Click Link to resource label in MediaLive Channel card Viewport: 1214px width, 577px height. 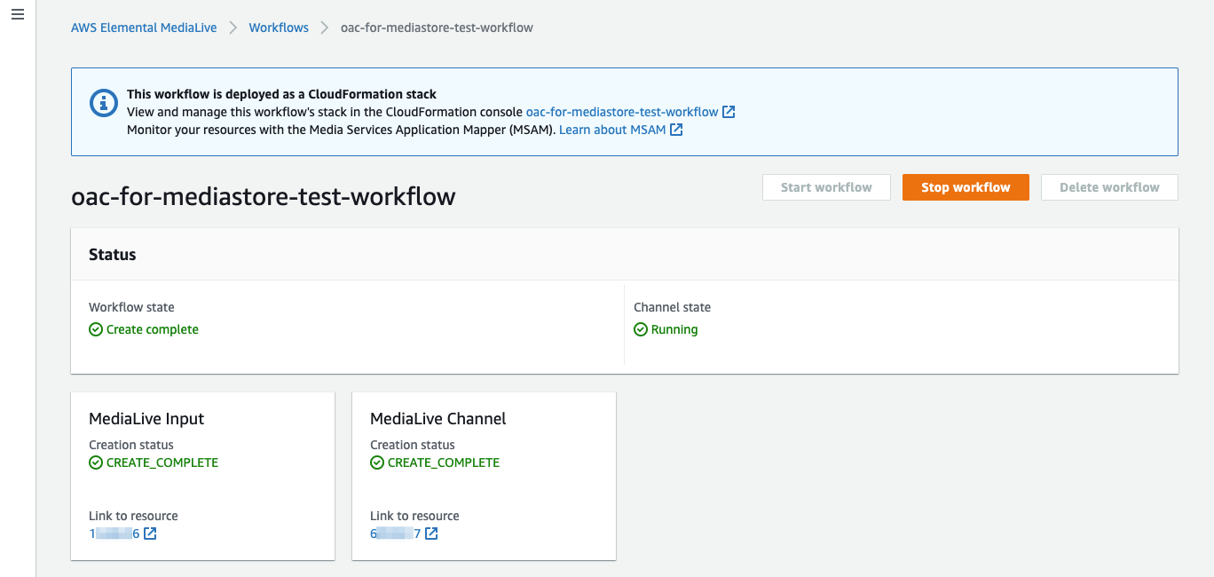[414, 516]
